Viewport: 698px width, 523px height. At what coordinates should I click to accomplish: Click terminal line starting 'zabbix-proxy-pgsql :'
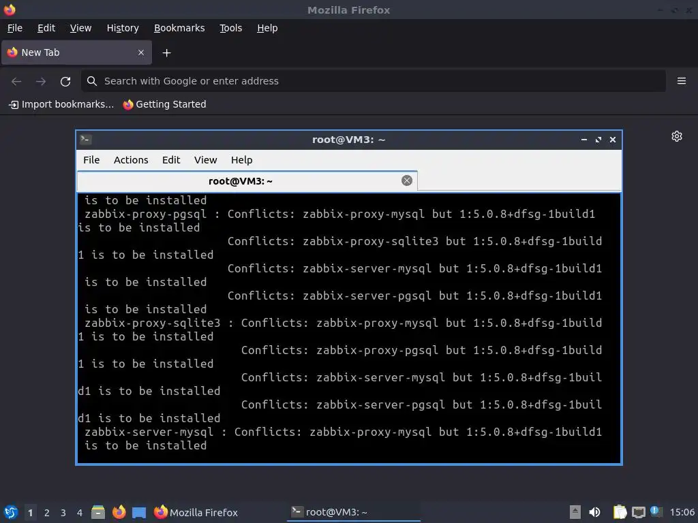click(339, 214)
